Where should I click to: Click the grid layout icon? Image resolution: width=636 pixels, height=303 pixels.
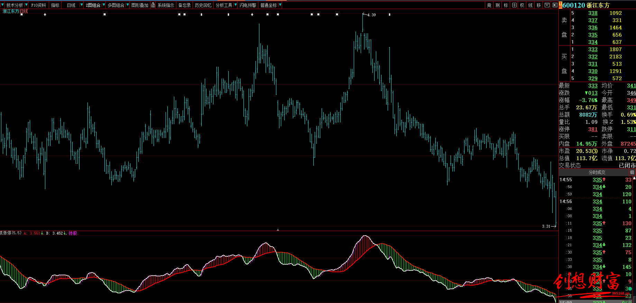pyautogui.click(x=514, y=5)
